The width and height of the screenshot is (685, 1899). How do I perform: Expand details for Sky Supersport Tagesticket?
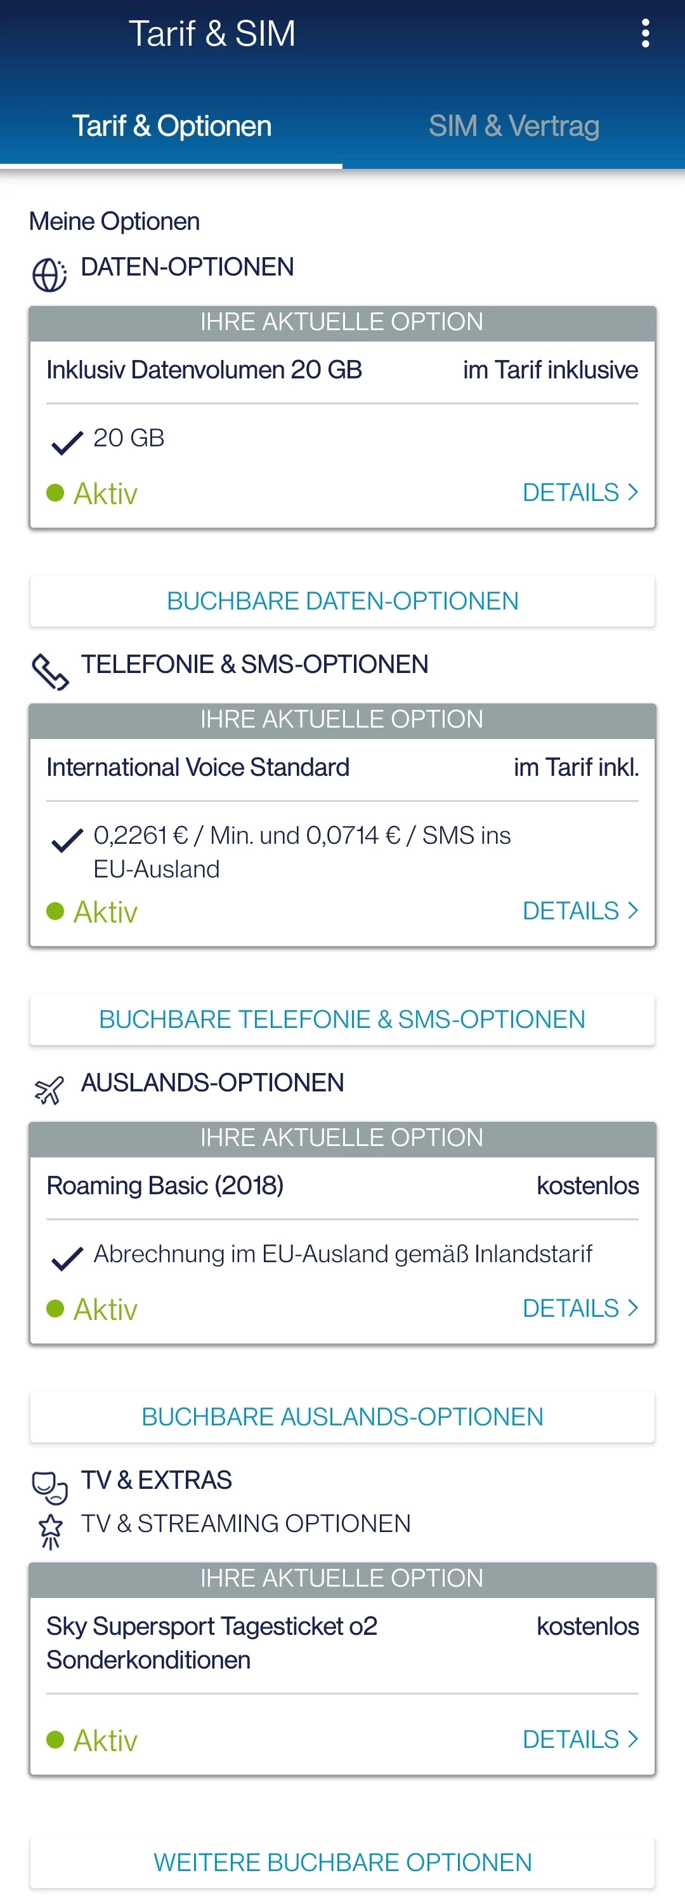pyautogui.click(x=580, y=1739)
